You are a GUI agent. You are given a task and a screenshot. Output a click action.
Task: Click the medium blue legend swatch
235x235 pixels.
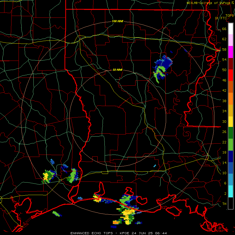point(231,168)
